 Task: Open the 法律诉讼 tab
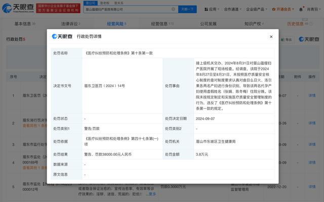pyautogui.click(x=70, y=24)
